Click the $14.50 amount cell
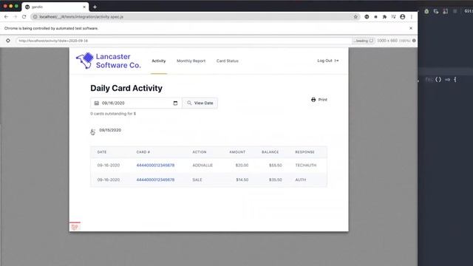The width and height of the screenshot is (473, 266). (x=242, y=180)
